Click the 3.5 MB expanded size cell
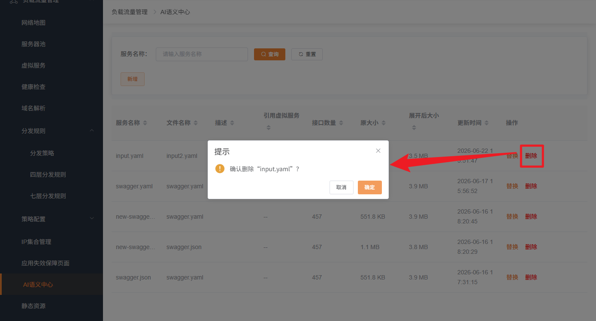 click(418, 156)
